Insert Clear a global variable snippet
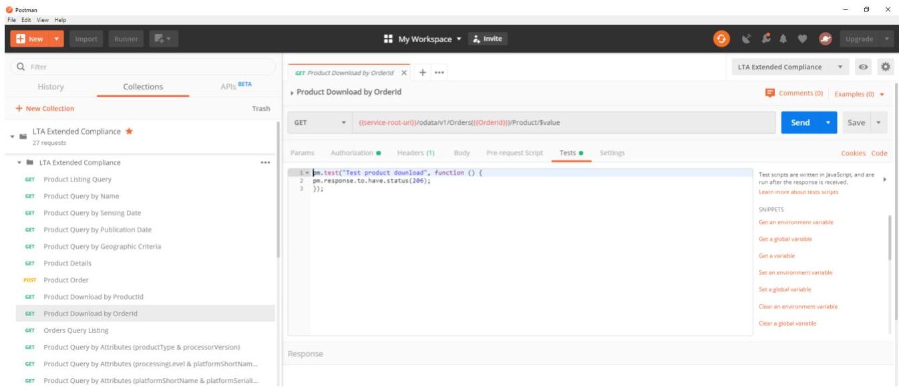Image resolution: width=899 pixels, height=389 pixels. click(787, 324)
